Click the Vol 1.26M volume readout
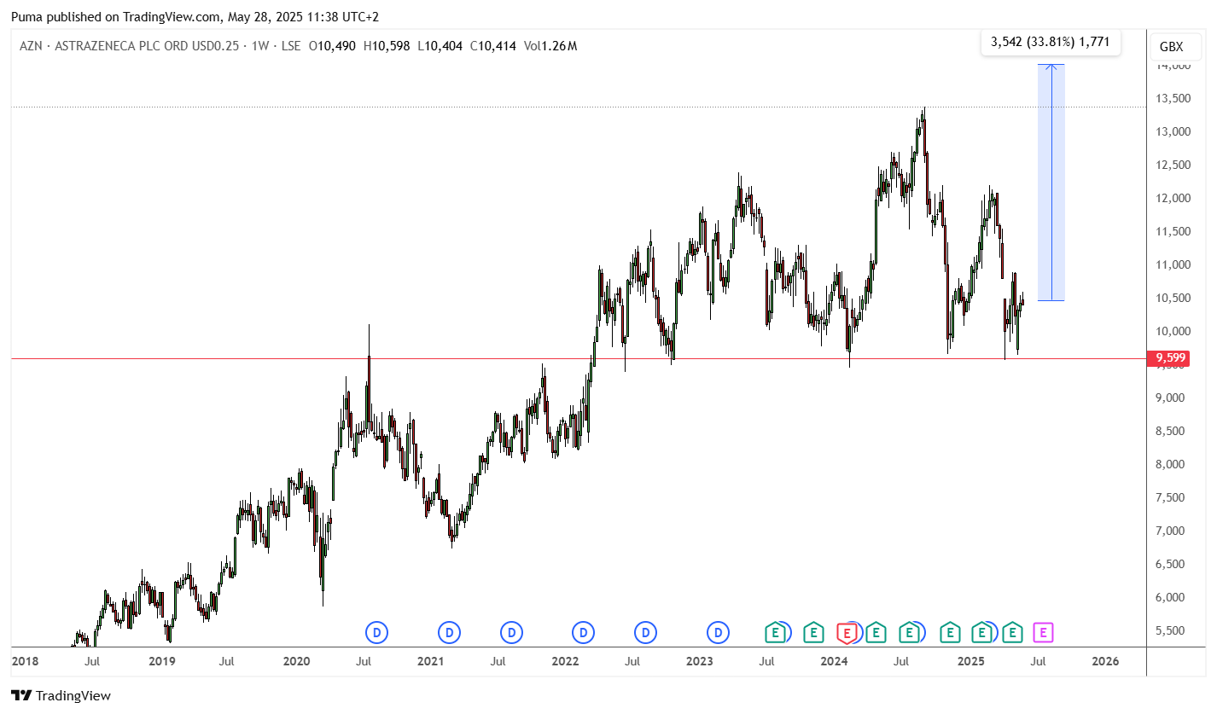 pos(550,46)
